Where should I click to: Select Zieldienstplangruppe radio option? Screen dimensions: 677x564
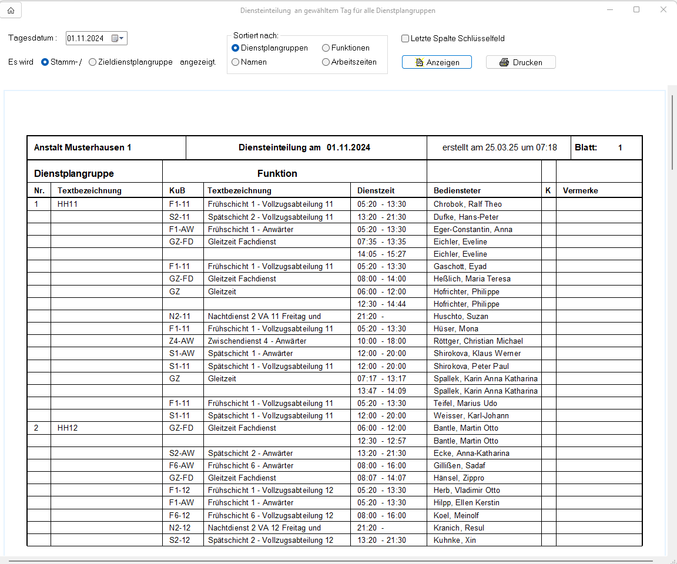pyautogui.click(x=92, y=62)
